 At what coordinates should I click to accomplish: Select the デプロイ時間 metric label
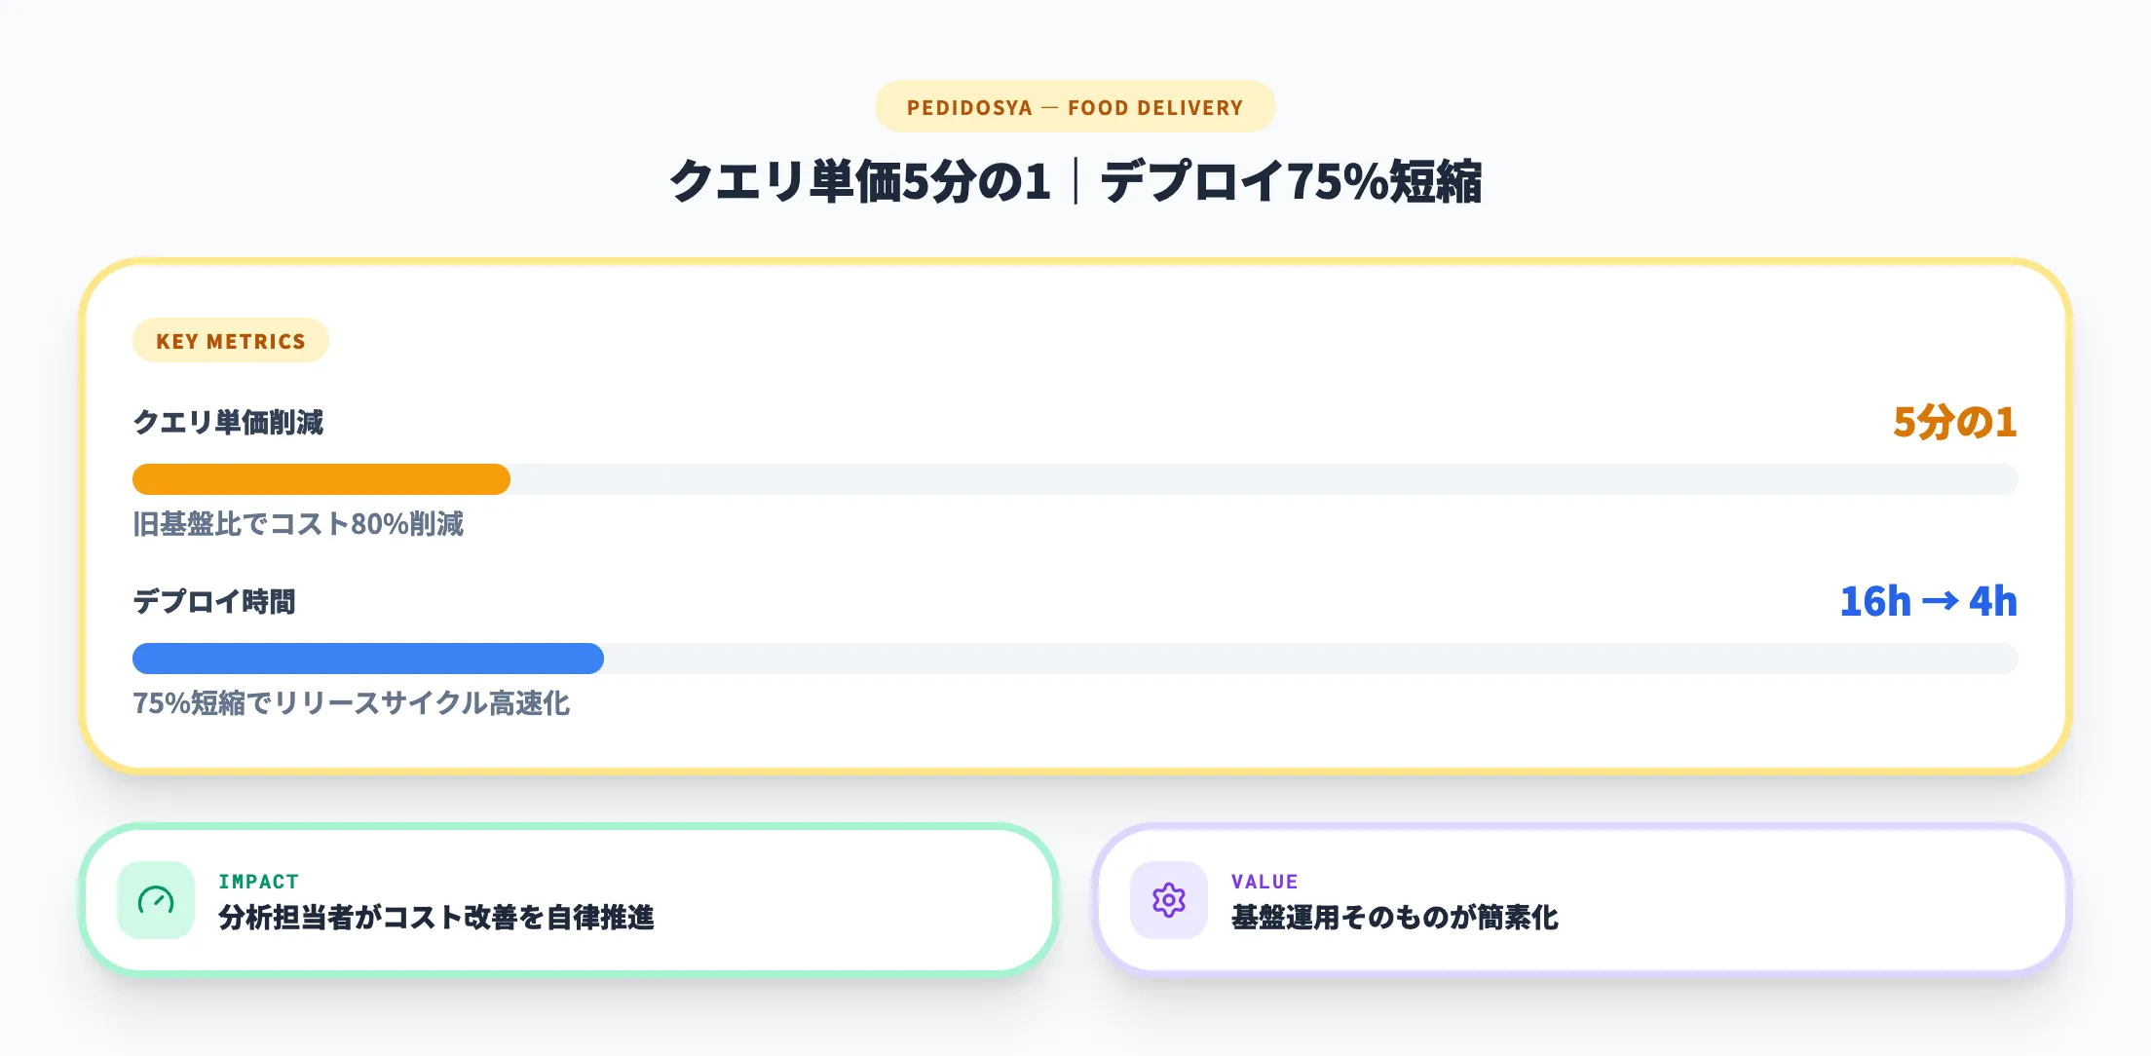click(214, 602)
